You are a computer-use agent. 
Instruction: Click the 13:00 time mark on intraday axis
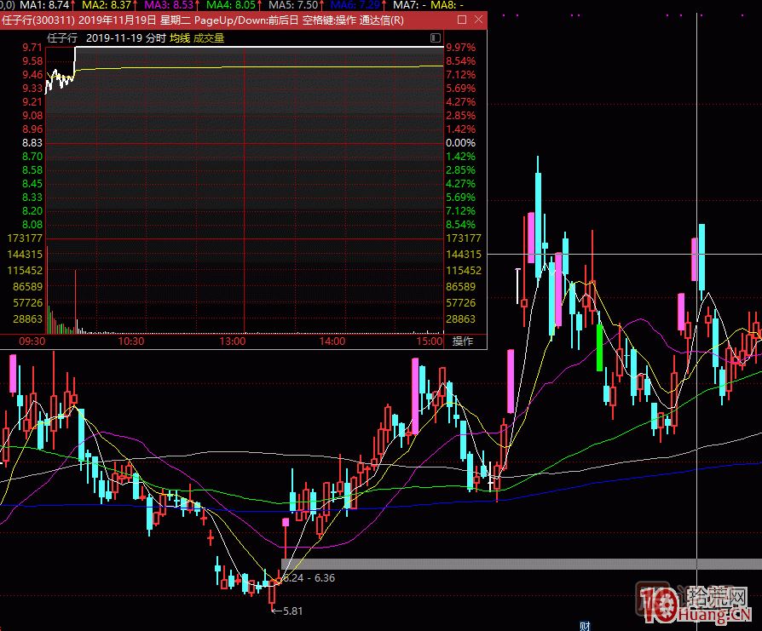tap(232, 341)
